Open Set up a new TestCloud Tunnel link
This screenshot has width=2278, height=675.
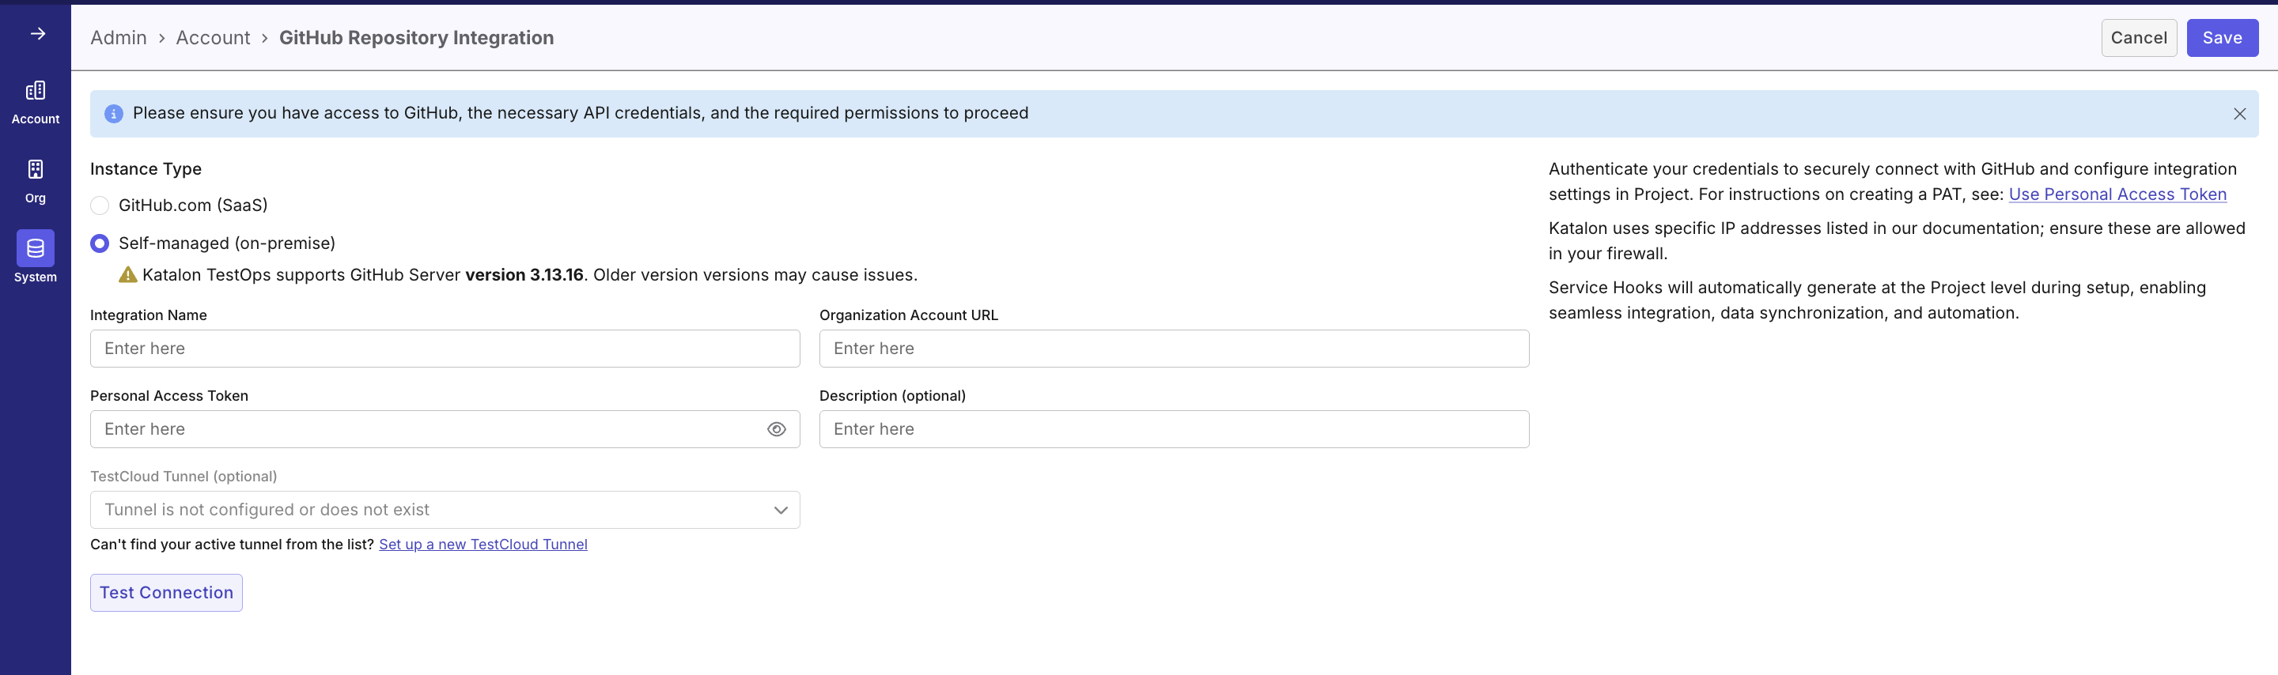click(482, 545)
